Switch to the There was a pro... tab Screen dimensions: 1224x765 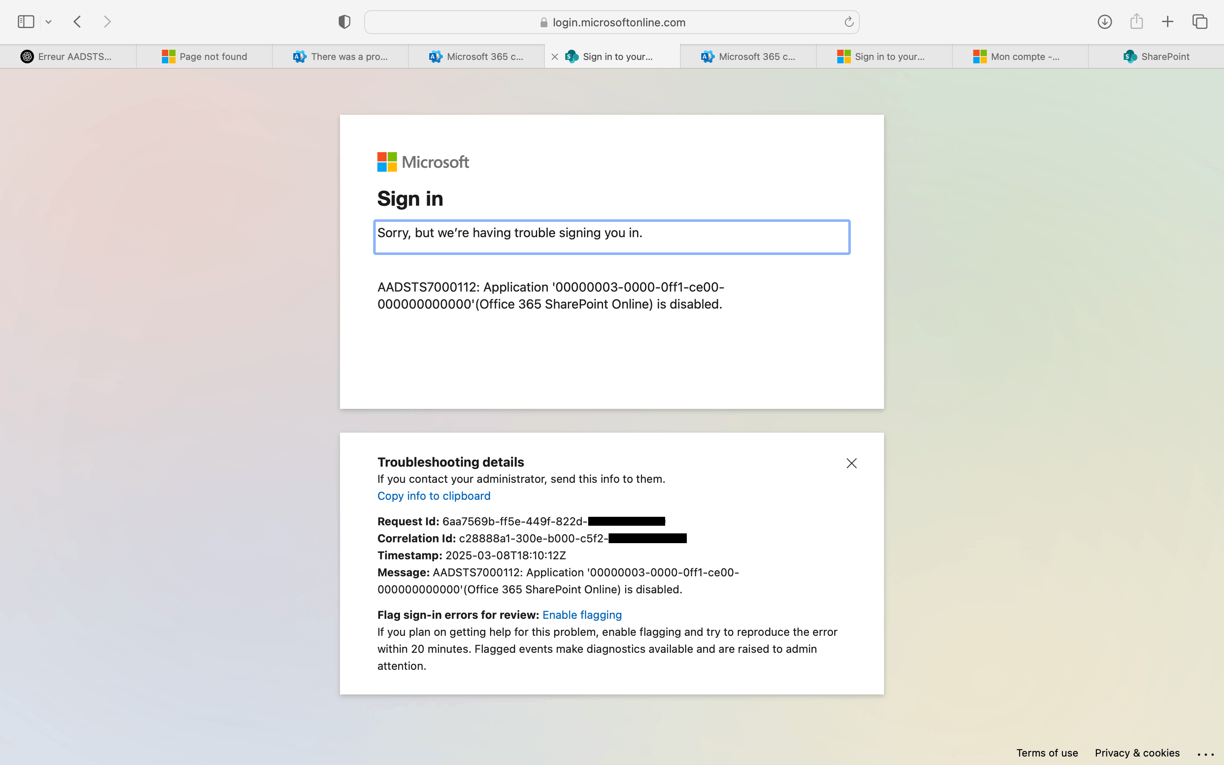[340, 57]
